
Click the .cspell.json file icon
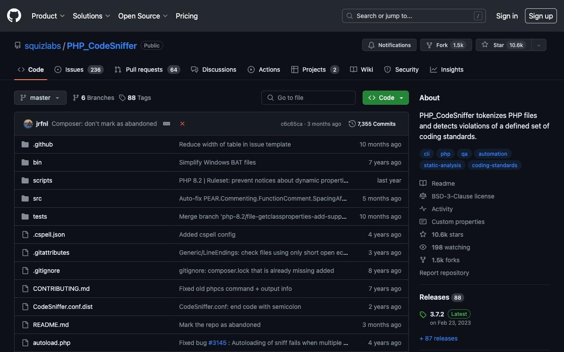tap(25, 235)
